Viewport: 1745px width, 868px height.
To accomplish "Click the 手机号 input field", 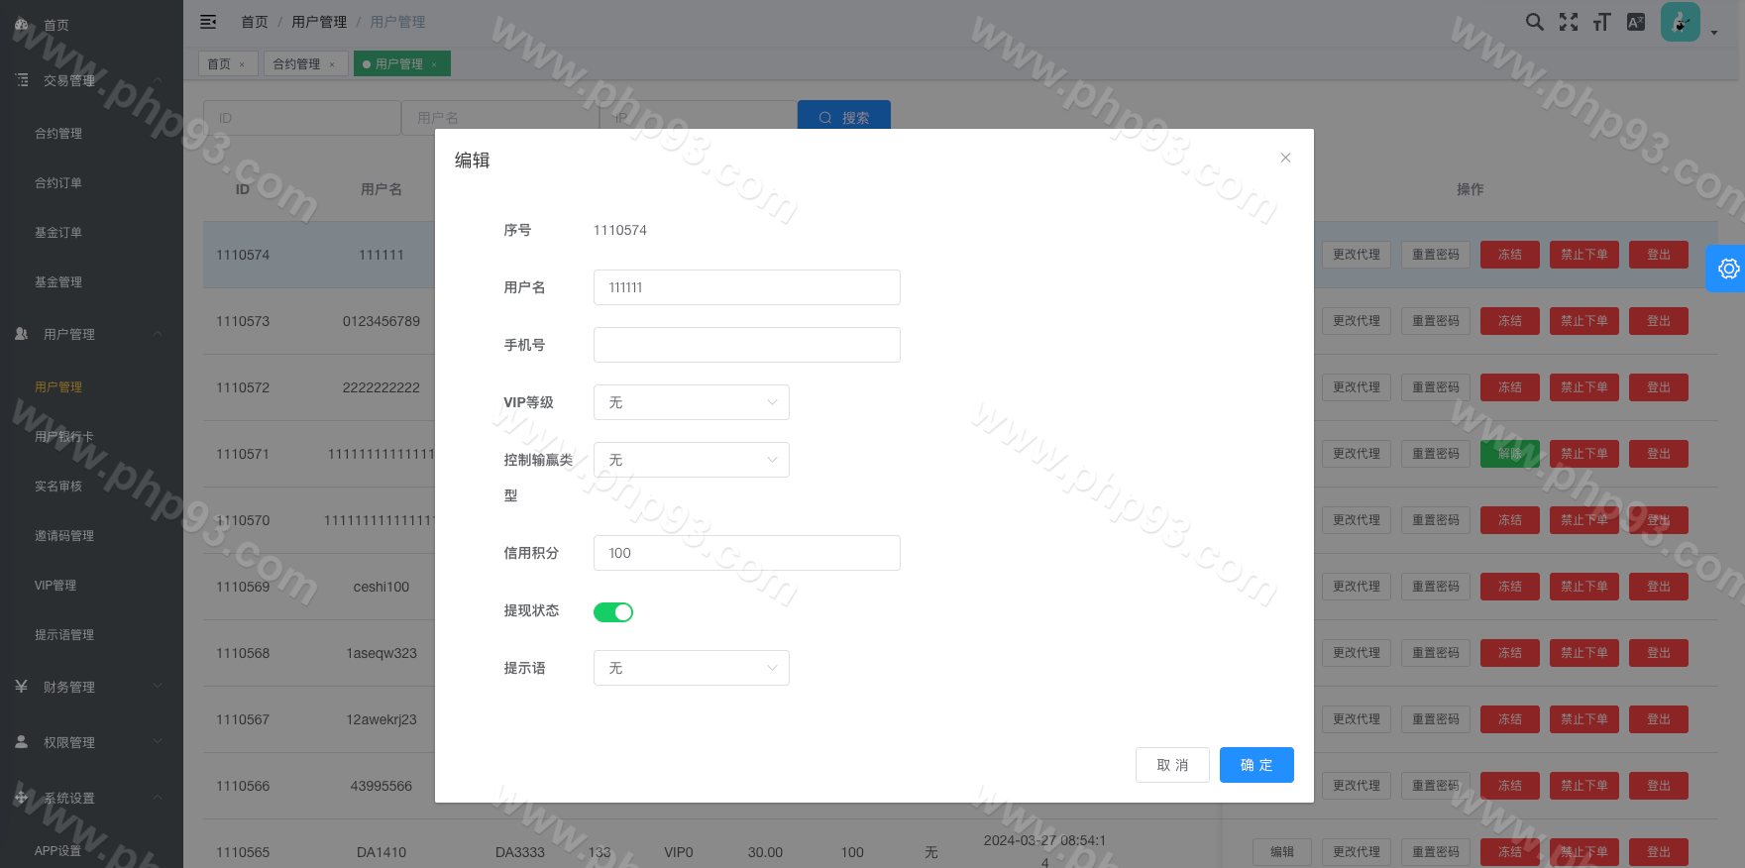I will [x=746, y=345].
